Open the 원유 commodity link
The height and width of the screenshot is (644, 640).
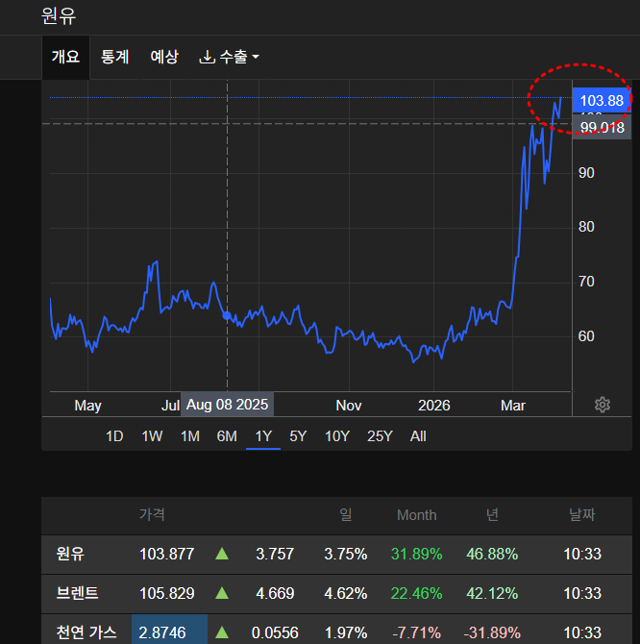(x=70, y=554)
